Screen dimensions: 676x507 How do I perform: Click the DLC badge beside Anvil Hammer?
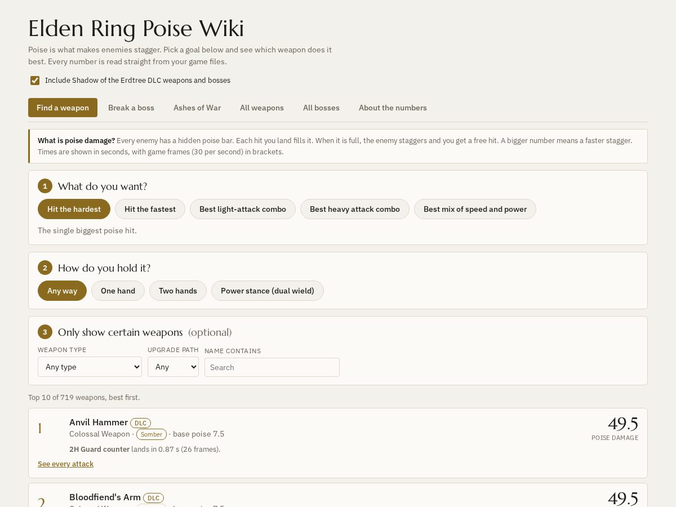point(140,423)
